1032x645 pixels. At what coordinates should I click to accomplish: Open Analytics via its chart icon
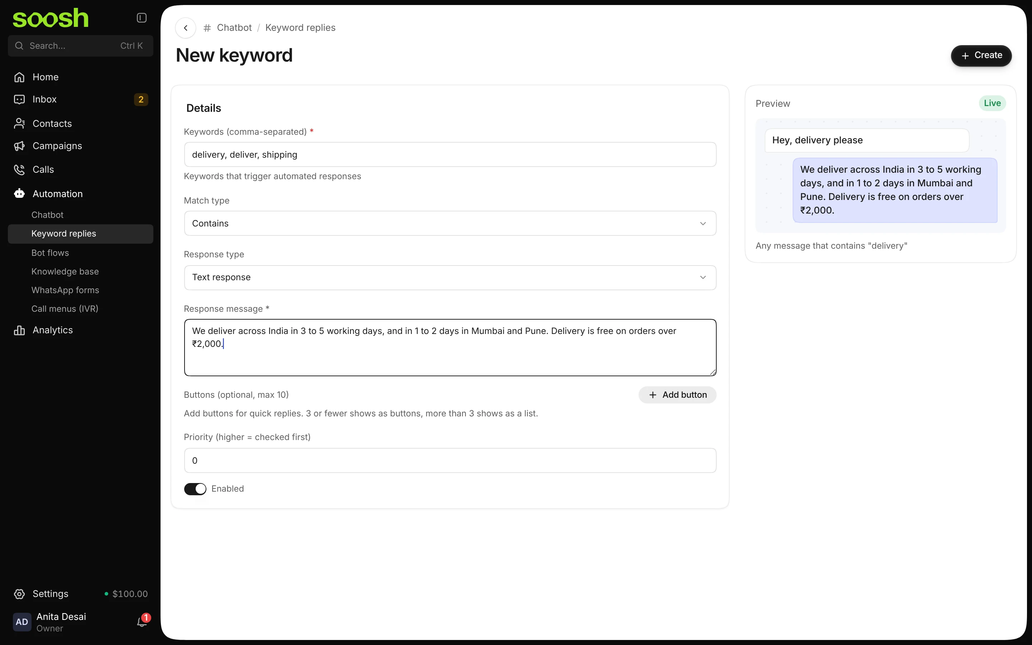(19, 330)
